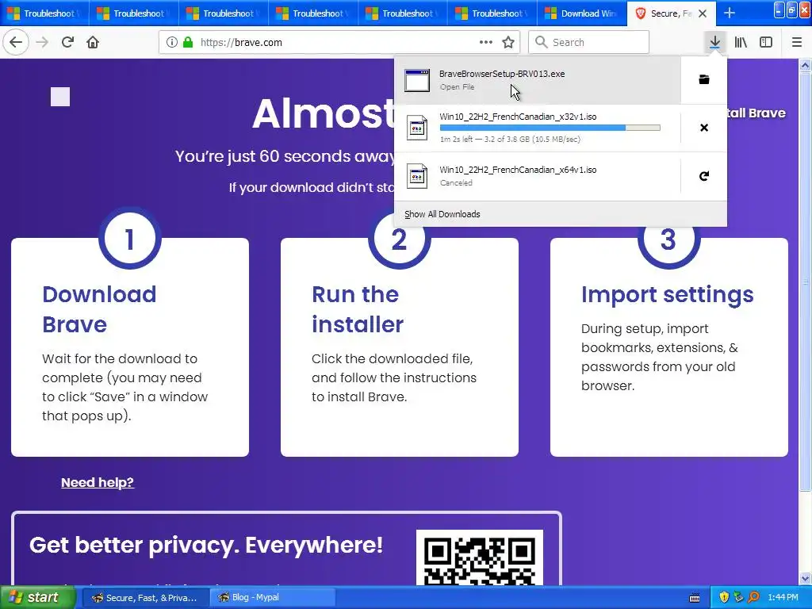The height and width of the screenshot is (609, 812).
Task: Click the keyboard icon in taskbar
Action: click(695, 598)
